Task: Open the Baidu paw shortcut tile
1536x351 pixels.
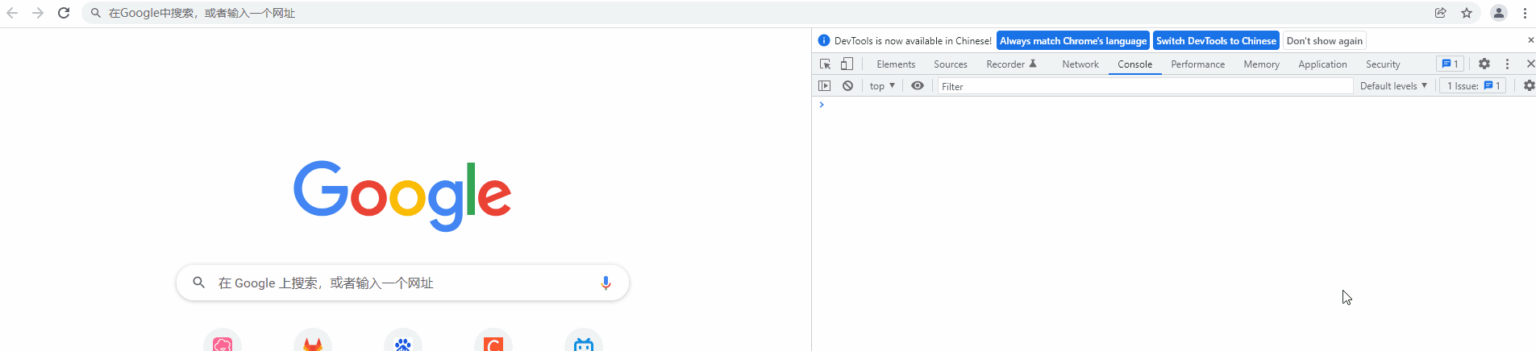Action: point(403,341)
